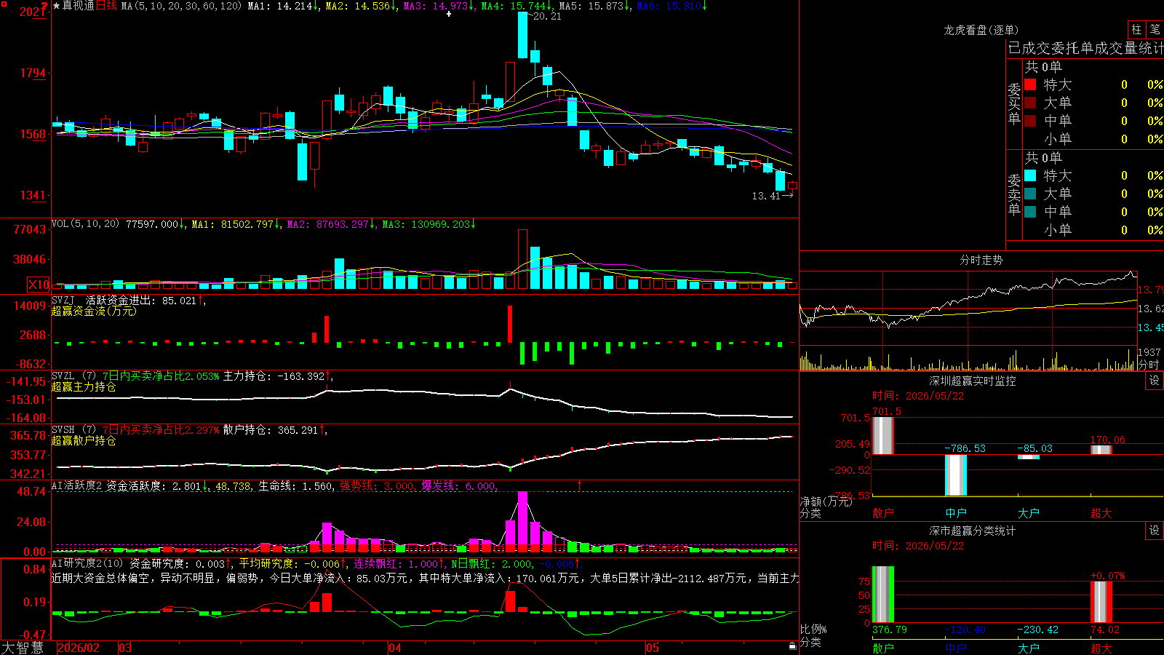Click the 超赢资金流(万元) label

tap(94, 311)
